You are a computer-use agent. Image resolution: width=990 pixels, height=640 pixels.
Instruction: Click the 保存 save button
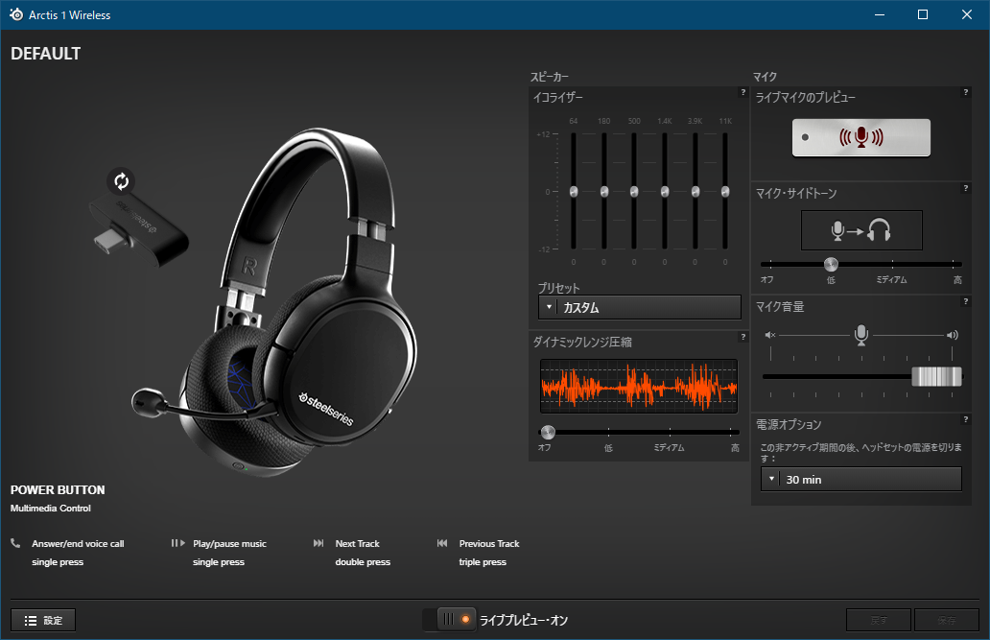coord(947,621)
